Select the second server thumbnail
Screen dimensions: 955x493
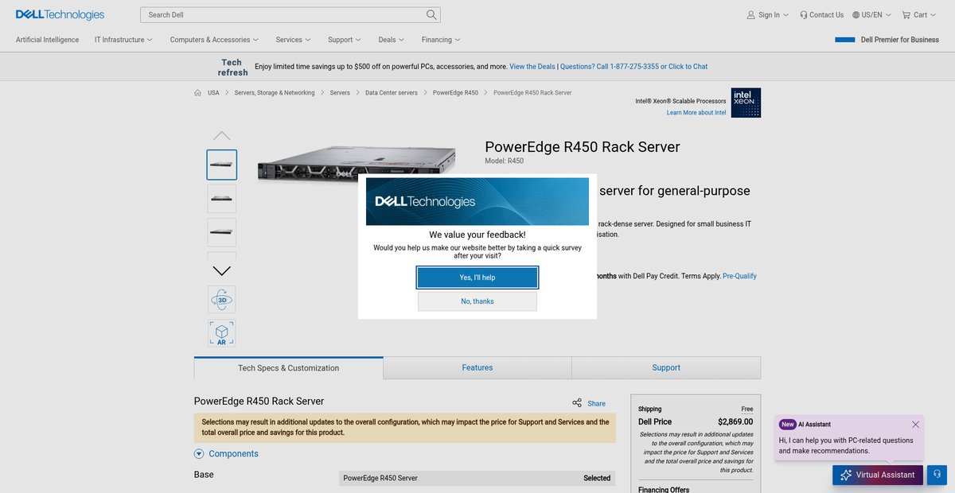click(x=222, y=198)
